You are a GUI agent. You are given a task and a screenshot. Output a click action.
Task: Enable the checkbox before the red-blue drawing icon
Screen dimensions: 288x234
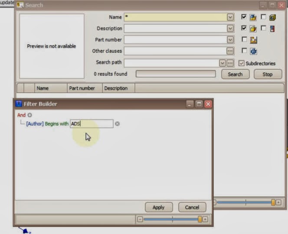(263, 28)
